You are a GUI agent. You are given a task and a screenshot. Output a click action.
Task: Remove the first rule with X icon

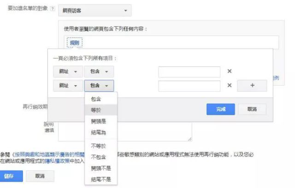pyautogui.click(x=229, y=71)
